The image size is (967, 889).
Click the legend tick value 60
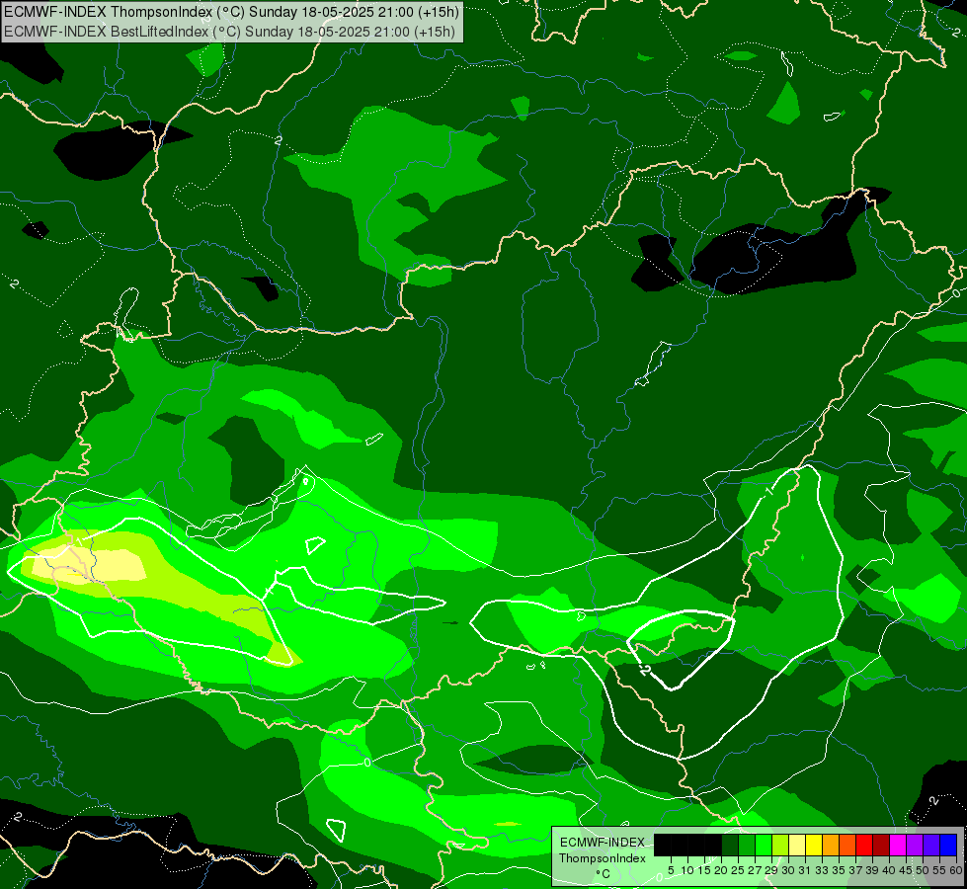(956, 870)
